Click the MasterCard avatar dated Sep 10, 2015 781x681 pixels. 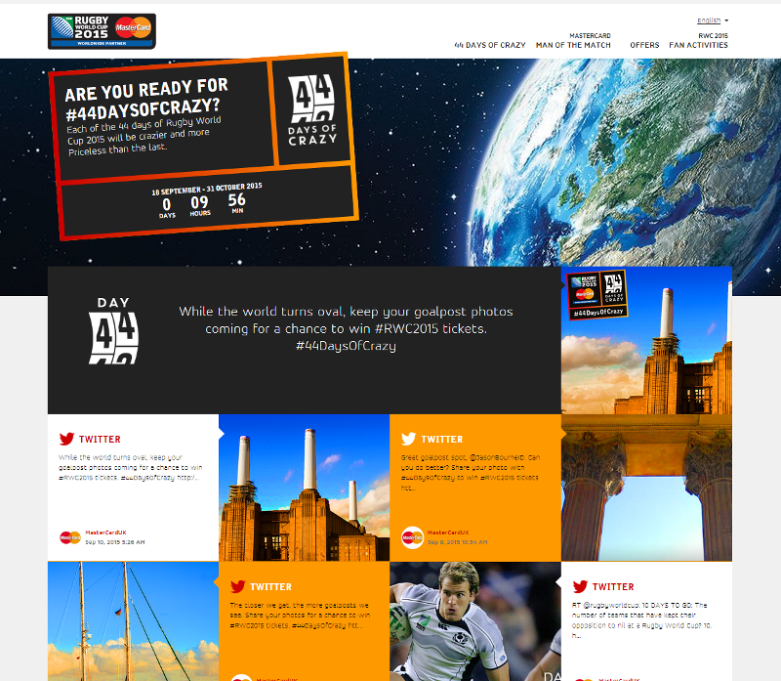(70, 537)
